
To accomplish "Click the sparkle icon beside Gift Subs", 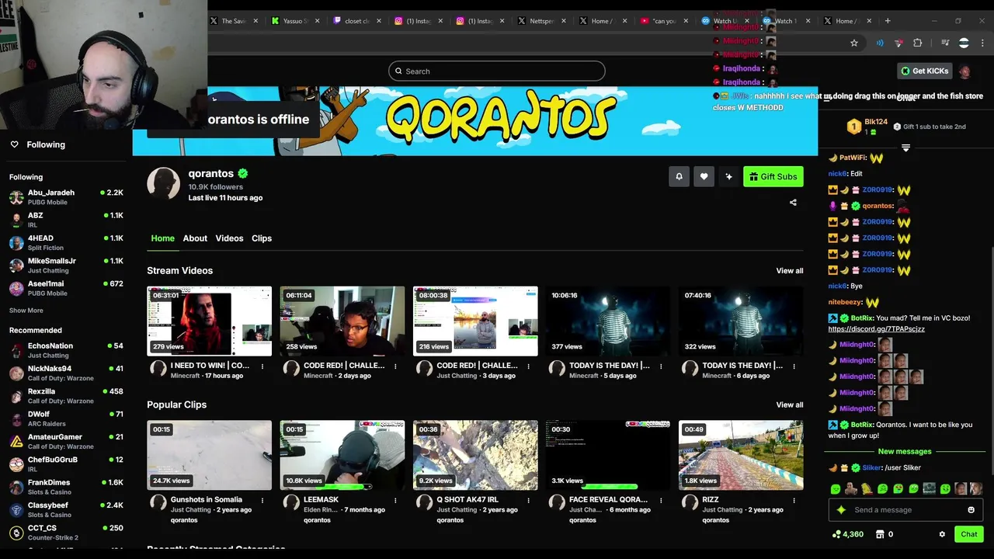I will tap(728, 177).
